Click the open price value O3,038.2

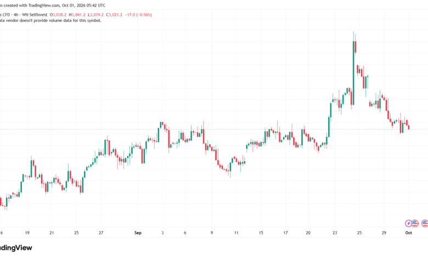tap(58, 15)
